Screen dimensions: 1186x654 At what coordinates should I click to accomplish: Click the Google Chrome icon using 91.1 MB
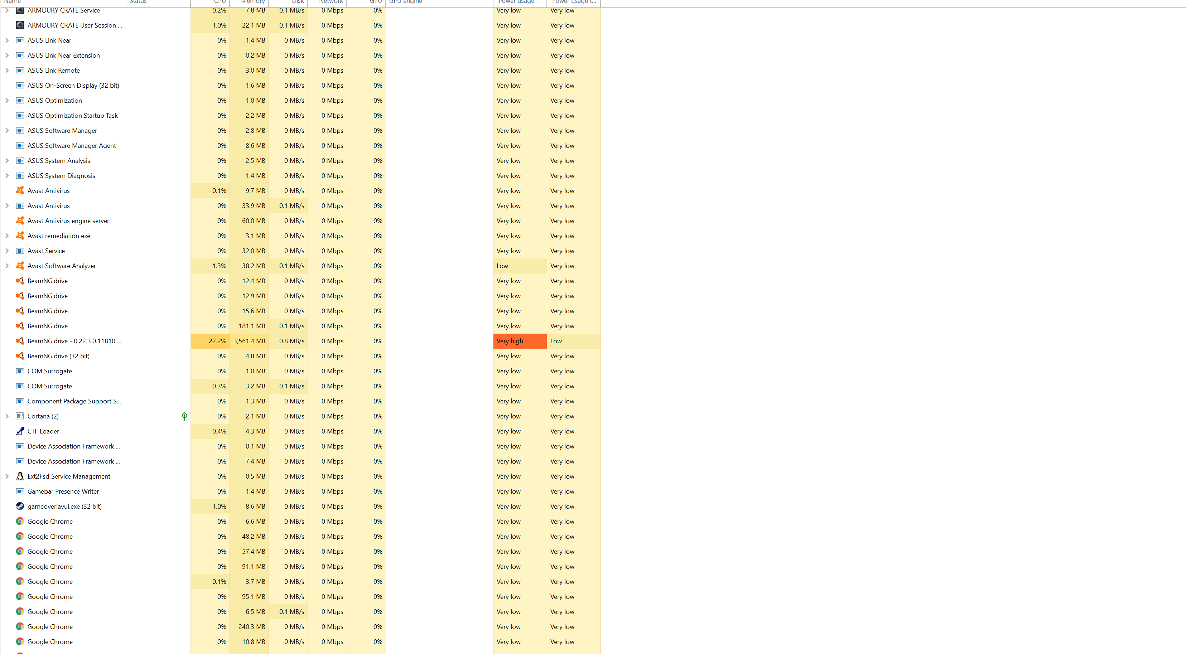(20, 567)
